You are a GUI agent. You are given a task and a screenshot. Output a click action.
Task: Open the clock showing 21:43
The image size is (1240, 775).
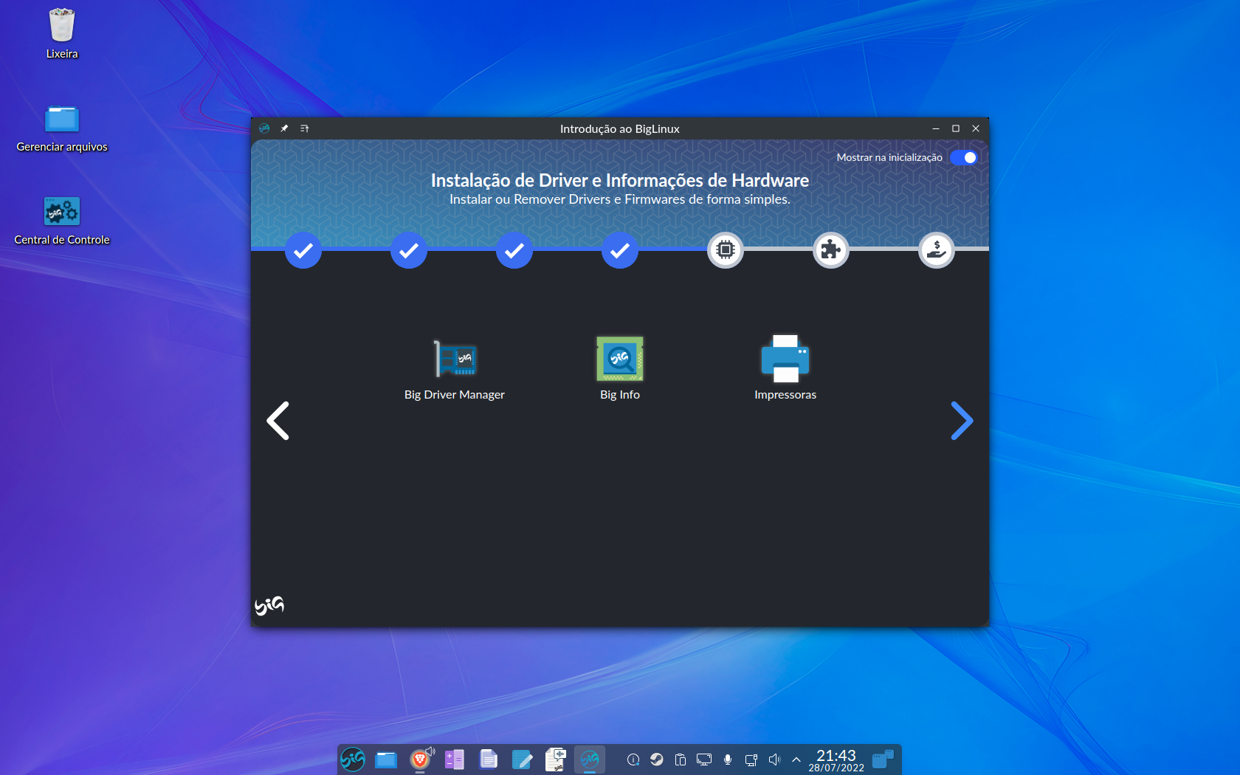[x=836, y=759]
